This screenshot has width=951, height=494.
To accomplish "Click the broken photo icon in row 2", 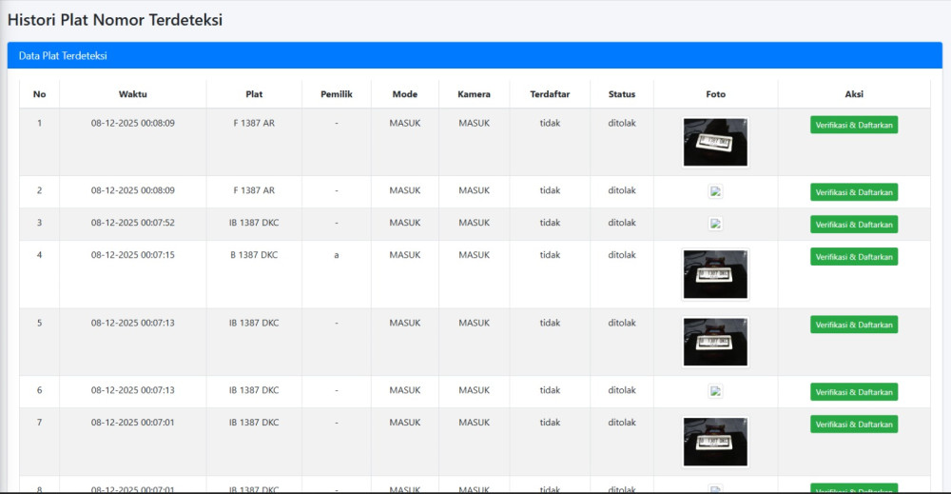I will [715, 191].
